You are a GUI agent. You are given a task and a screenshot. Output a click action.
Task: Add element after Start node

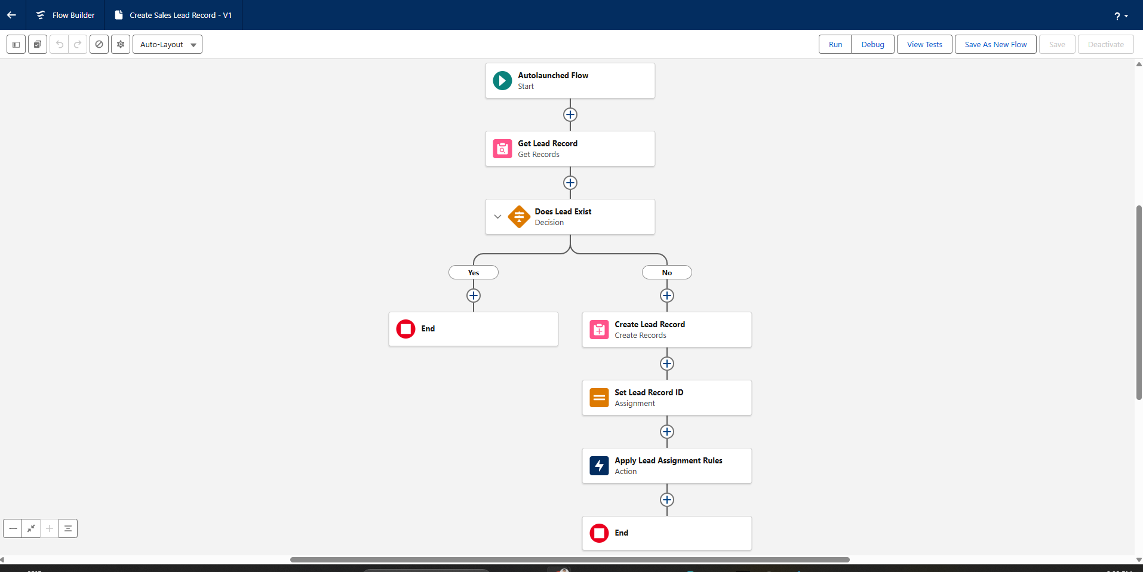click(570, 115)
